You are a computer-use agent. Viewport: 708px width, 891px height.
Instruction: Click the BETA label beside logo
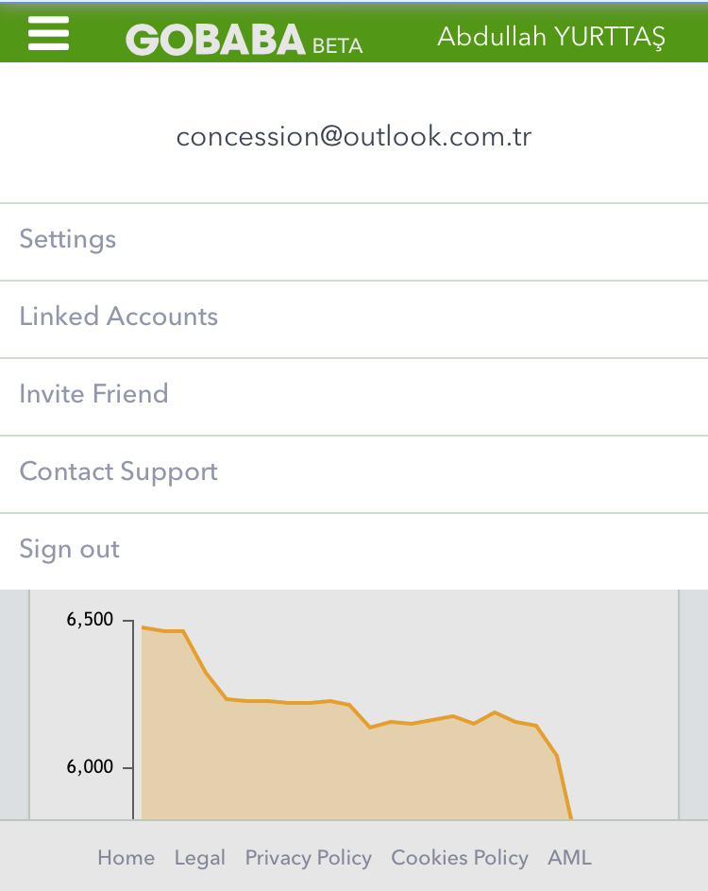tap(337, 46)
